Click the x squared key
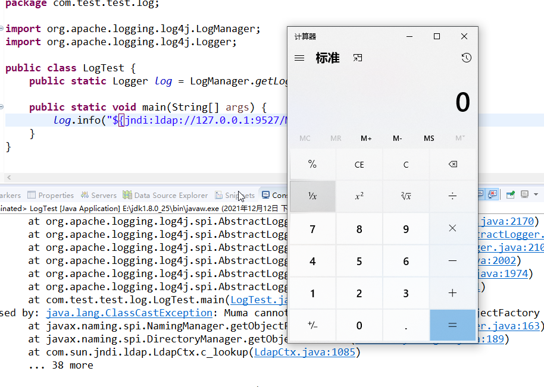The height and width of the screenshot is (387, 544). [x=359, y=196]
